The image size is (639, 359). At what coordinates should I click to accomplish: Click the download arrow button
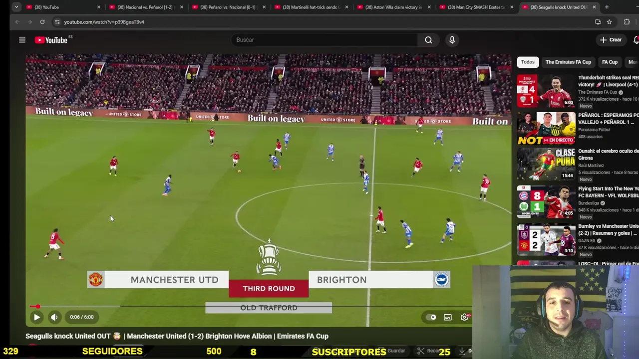point(463,351)
